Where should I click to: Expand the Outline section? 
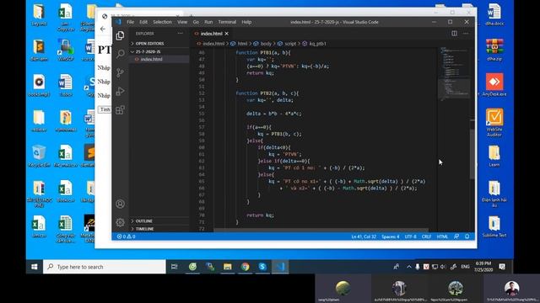159,221
